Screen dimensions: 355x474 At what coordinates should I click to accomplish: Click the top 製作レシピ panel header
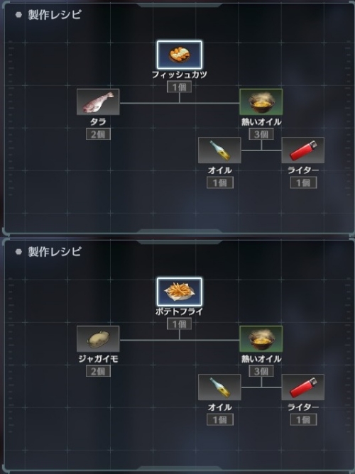[55, 14]
